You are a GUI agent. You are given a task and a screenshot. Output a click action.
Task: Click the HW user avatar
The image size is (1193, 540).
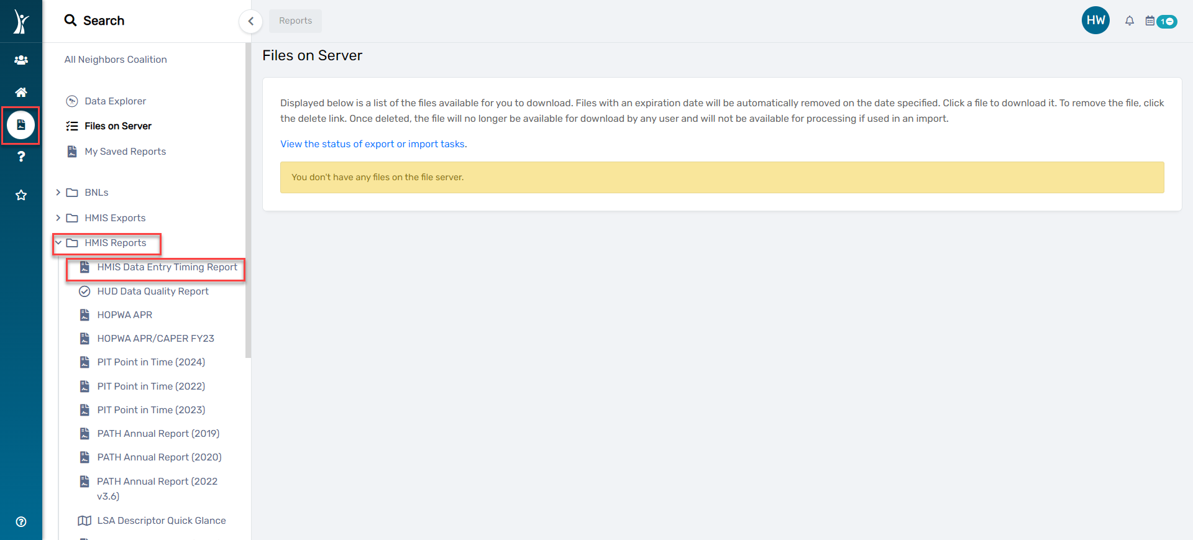(x=1095, y=21)
